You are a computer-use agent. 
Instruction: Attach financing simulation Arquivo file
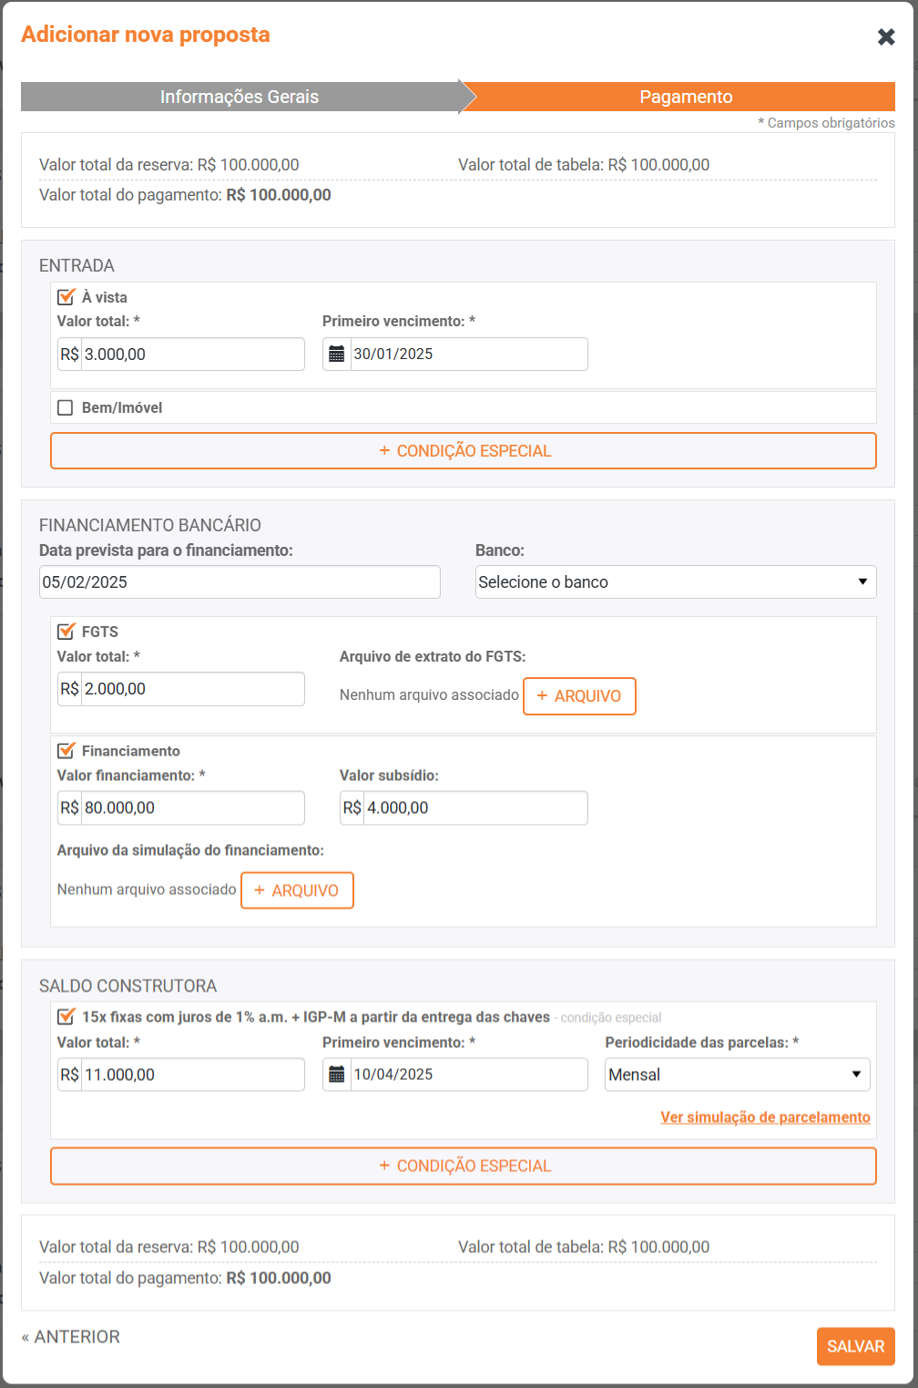(x=297, y=890)
